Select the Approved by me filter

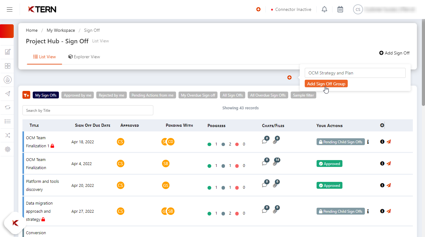point(78,95)
